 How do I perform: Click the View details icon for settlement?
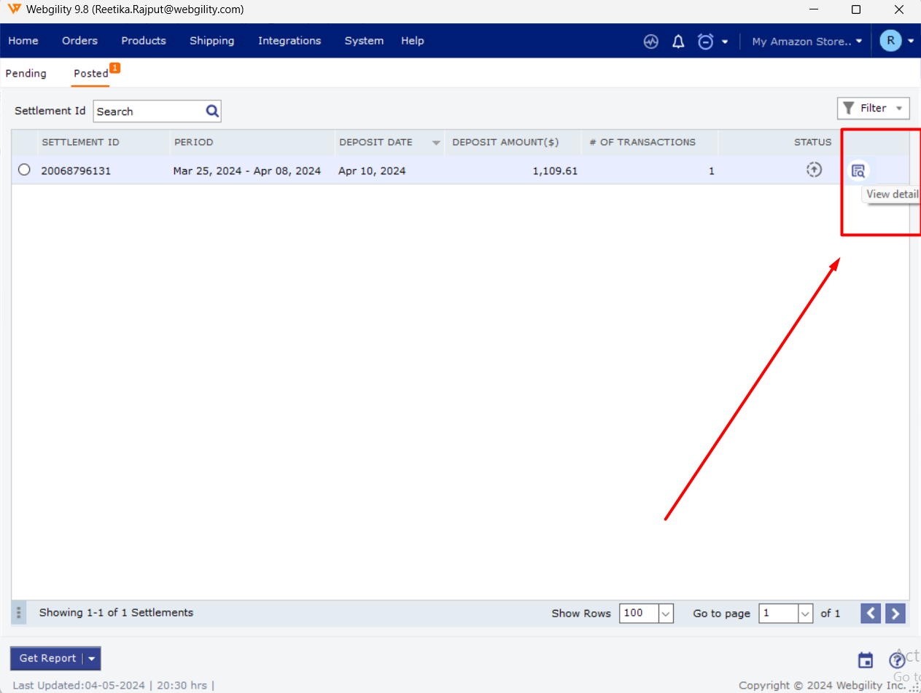858,171
